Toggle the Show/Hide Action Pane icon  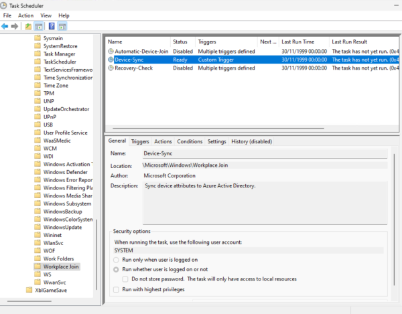pyautogui.click(x=62, y=26)
